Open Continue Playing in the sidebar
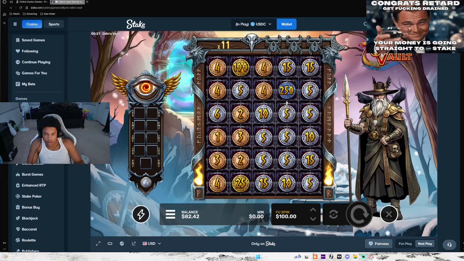 point(33,62)
